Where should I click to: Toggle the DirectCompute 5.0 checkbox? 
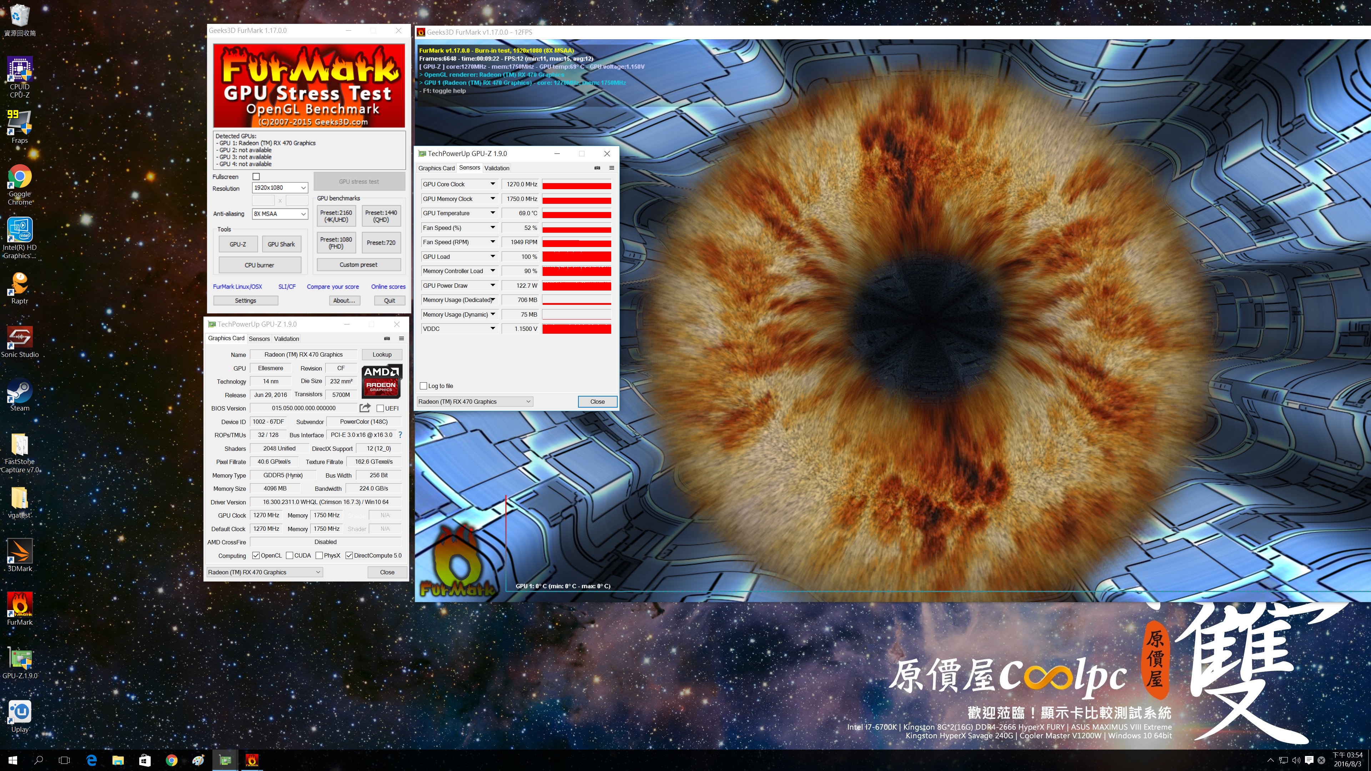pyautogui.click(x=349, y=555)
